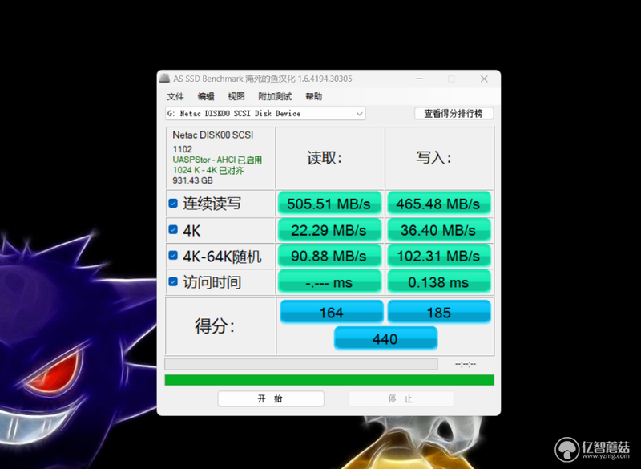Click the 4K-64K随机 row label
Viewport: 641px width, 469px height.
click(222, 257)
